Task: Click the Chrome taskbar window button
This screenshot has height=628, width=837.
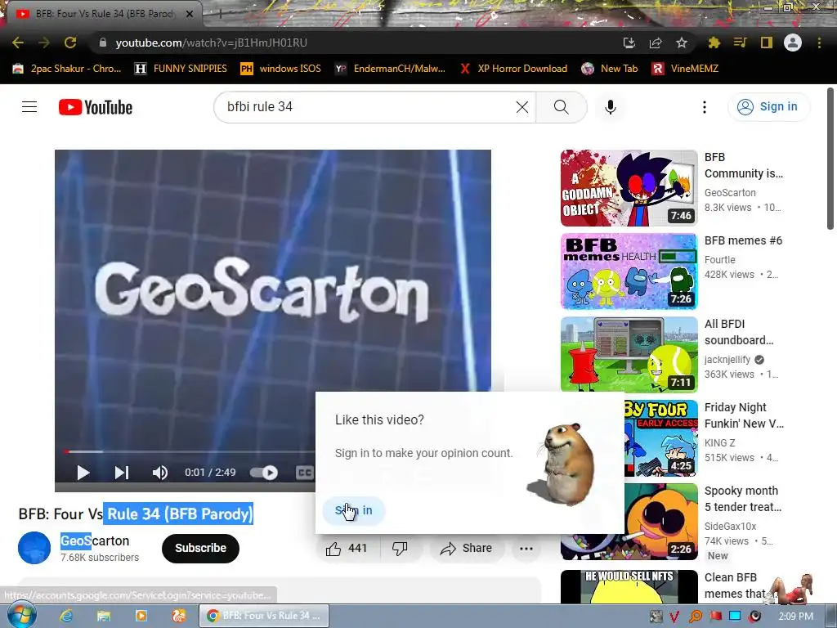Action: [x=264, y=616]
